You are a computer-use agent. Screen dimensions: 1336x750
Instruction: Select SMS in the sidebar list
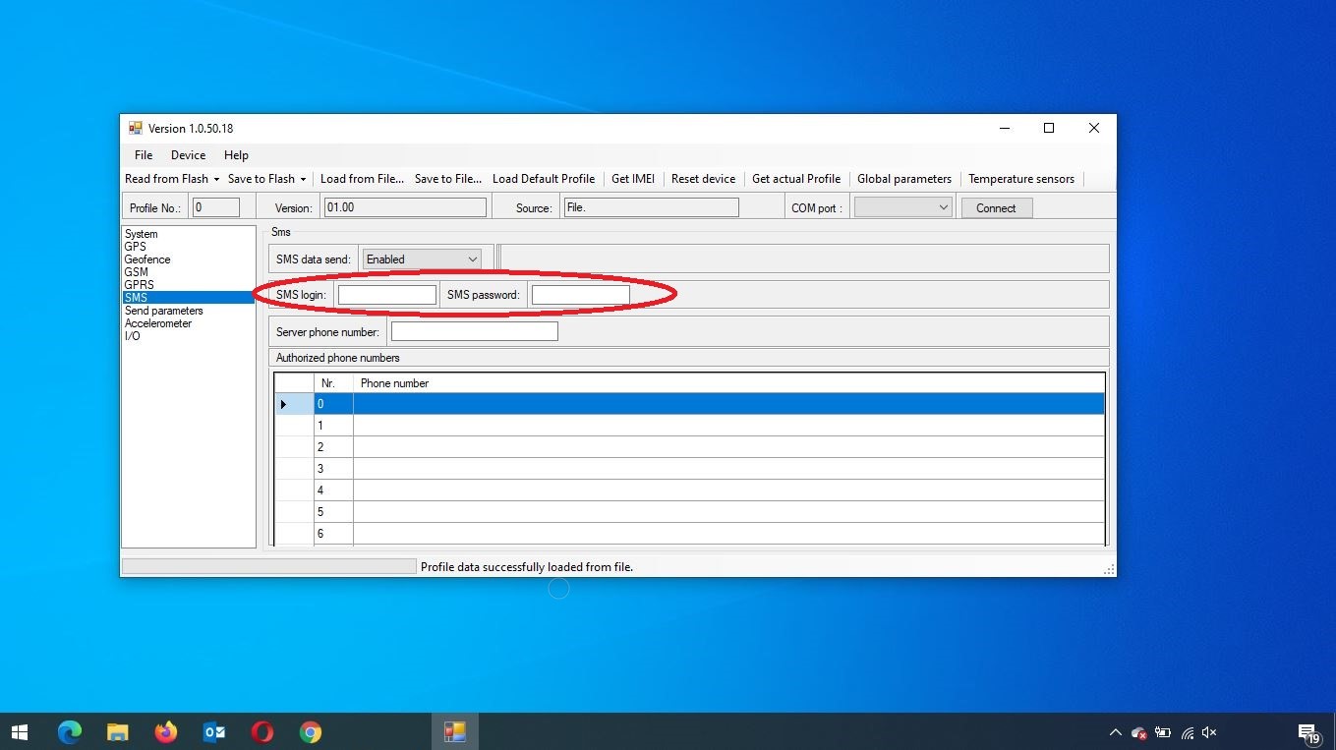tap(188, 298)
